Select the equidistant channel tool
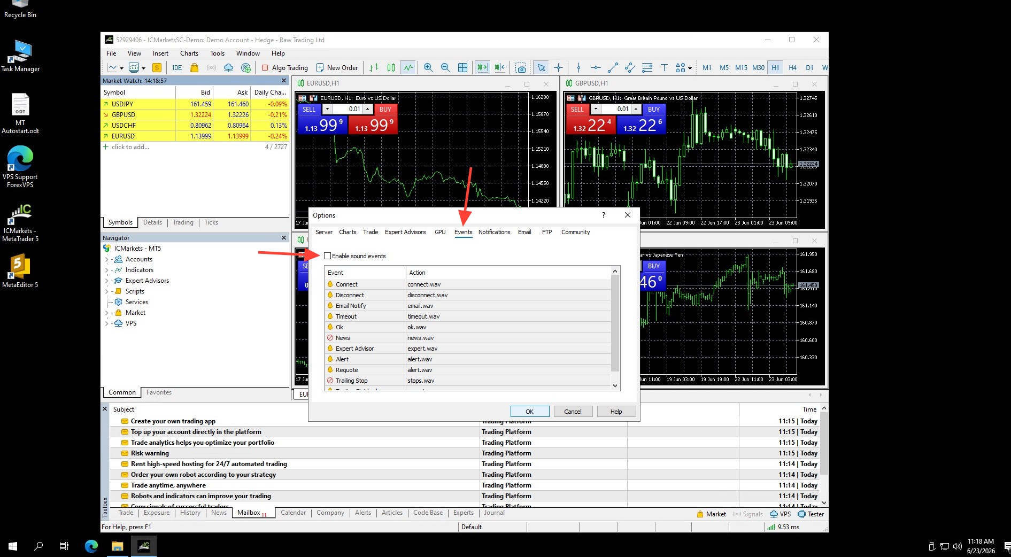Viewport: 1011px width, 557px height. (630, 68)
